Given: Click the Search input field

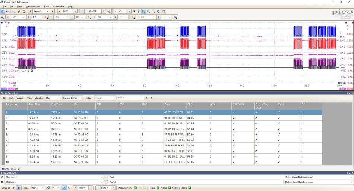Looking at the screenshot, I should coord(130,98).
